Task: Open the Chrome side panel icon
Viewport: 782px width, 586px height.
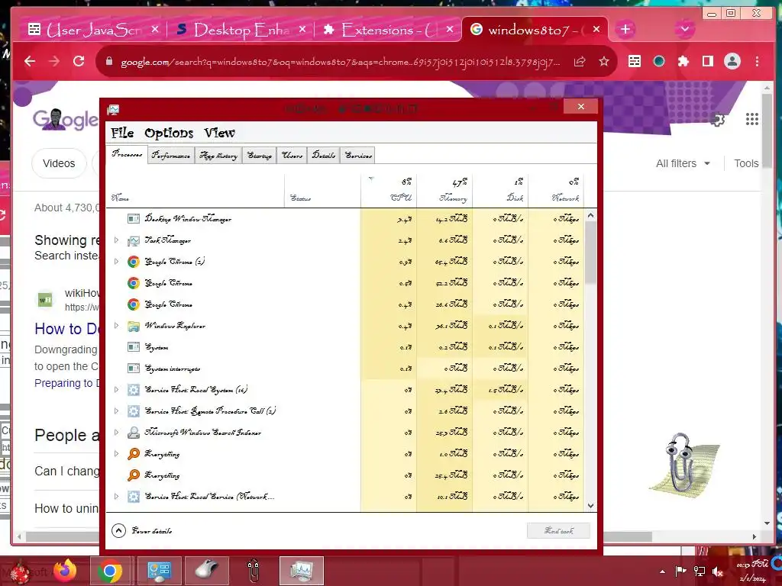Action: tap(707, 61)
